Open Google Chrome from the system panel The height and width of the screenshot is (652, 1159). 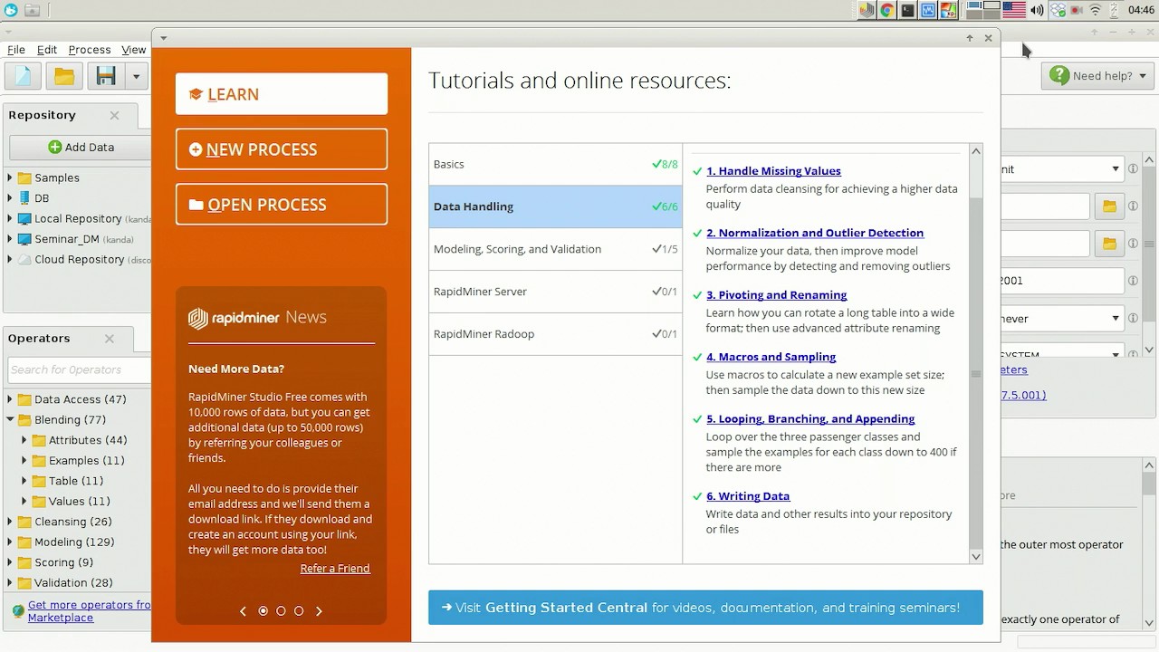[x=887, y=11]
